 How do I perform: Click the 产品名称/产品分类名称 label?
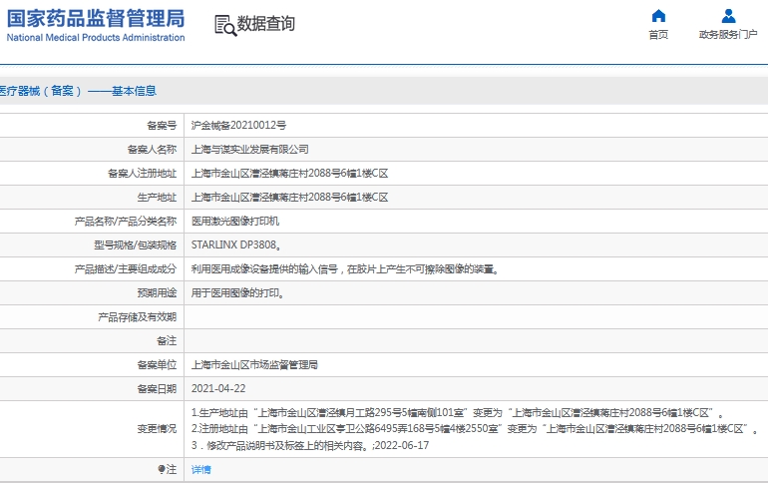(126, 222)
